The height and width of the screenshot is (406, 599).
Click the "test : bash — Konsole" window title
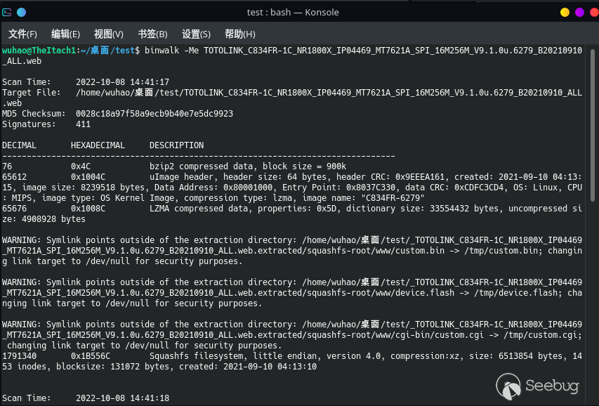coord(293,12)
